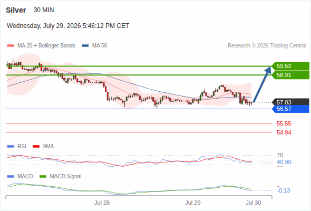Image resolution: width=311 pixels, height=211 pixels.
Task: Click the 56.57 blue pivot price tag
Action: [x=290, y=109]
